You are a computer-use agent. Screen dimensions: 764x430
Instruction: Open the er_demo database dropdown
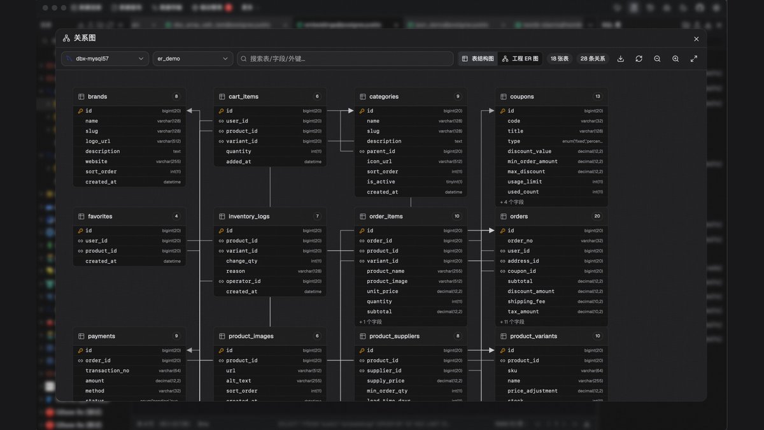coord(192,59)
